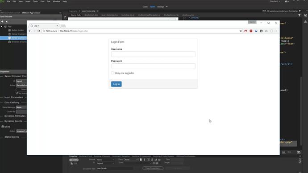Open Page Properties button
Screen dimensions: 308x173
click(153, 168)
